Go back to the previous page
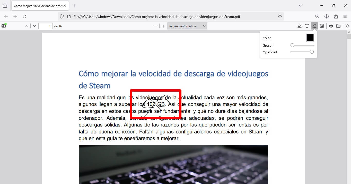 tap(6, 16)
